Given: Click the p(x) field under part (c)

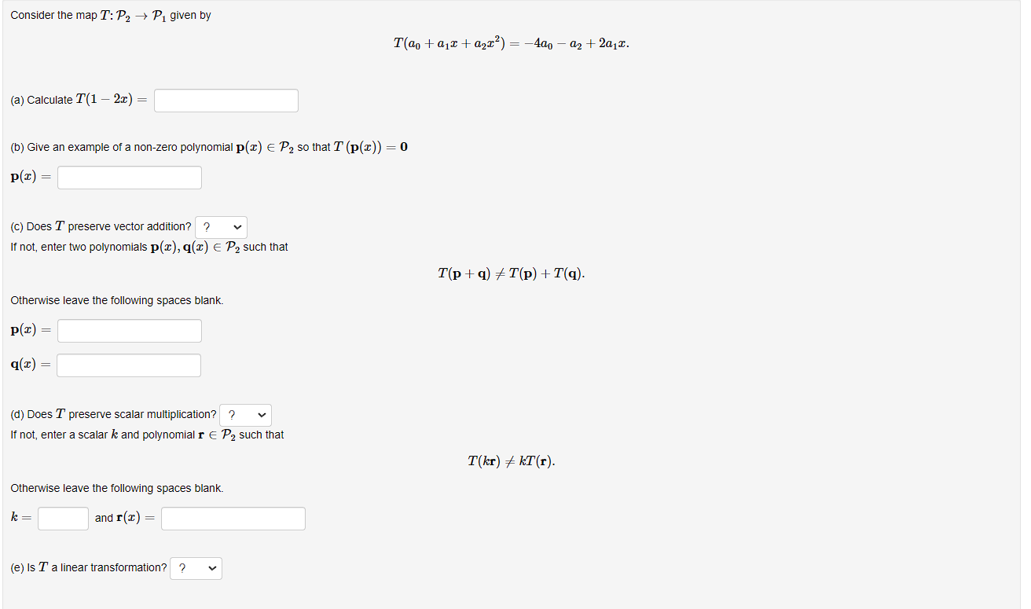Looking at the screenshot, I should (129, 331).
